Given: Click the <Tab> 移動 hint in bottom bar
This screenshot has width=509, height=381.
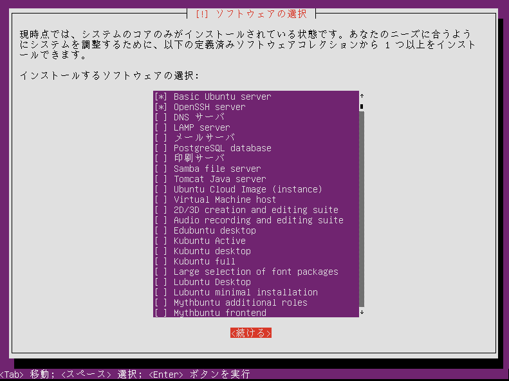Looking at the screenshot, I should pyautogui.click(x=28, y=375).
